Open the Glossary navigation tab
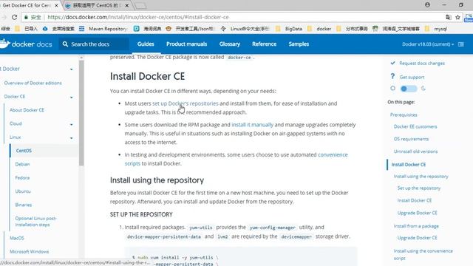The height and width of the screenshot is (266, 473). 230,44
